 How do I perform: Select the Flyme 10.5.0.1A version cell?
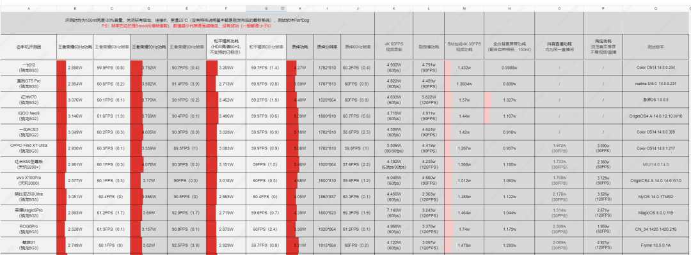tap(656, 245)
